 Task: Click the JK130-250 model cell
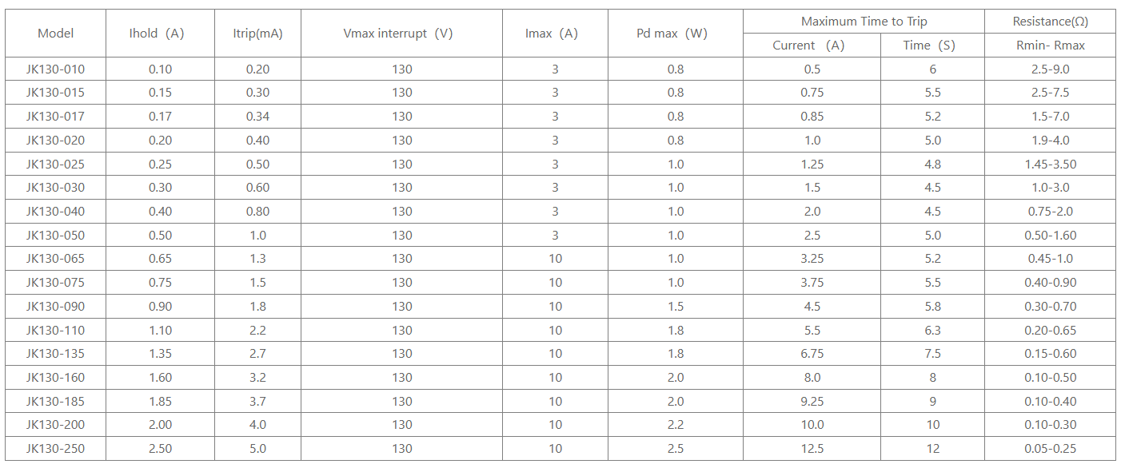pyautogui.click(x=55, y=449)
